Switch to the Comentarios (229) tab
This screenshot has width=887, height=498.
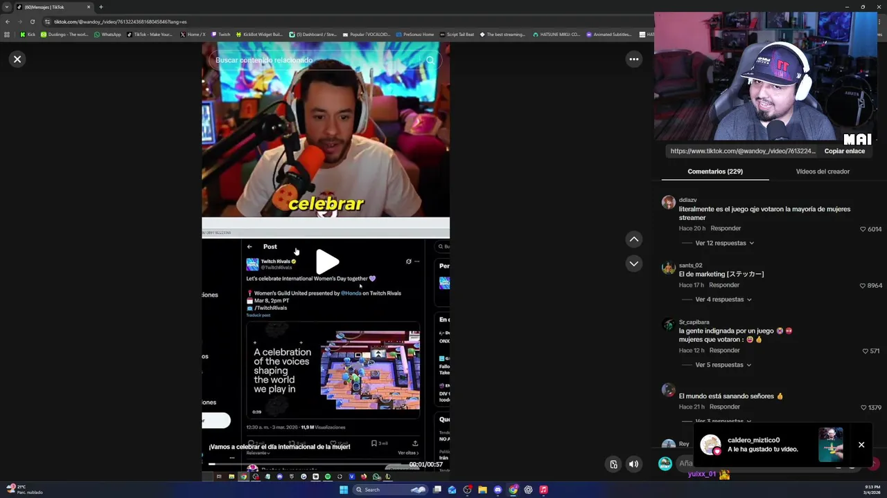coord(714,172)
